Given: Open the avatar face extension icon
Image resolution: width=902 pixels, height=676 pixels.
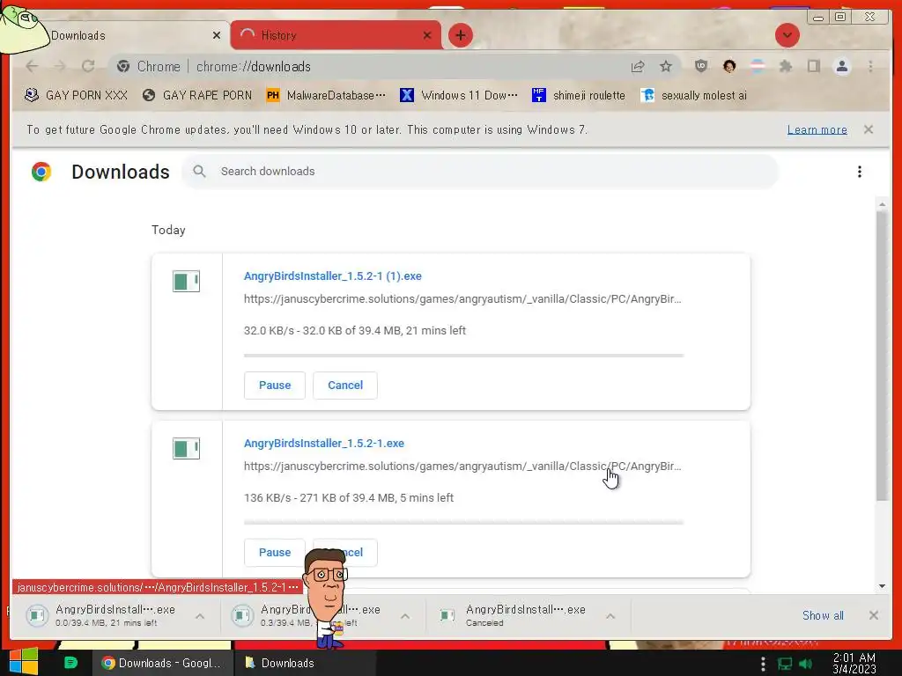Looking at the screenshot, I should coord(729,67).
